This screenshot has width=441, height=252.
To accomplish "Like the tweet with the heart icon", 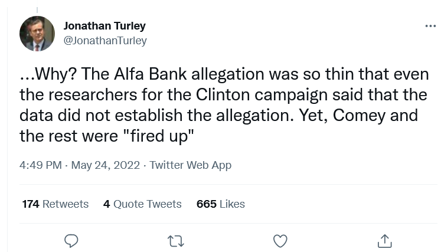I will [280, 241].
